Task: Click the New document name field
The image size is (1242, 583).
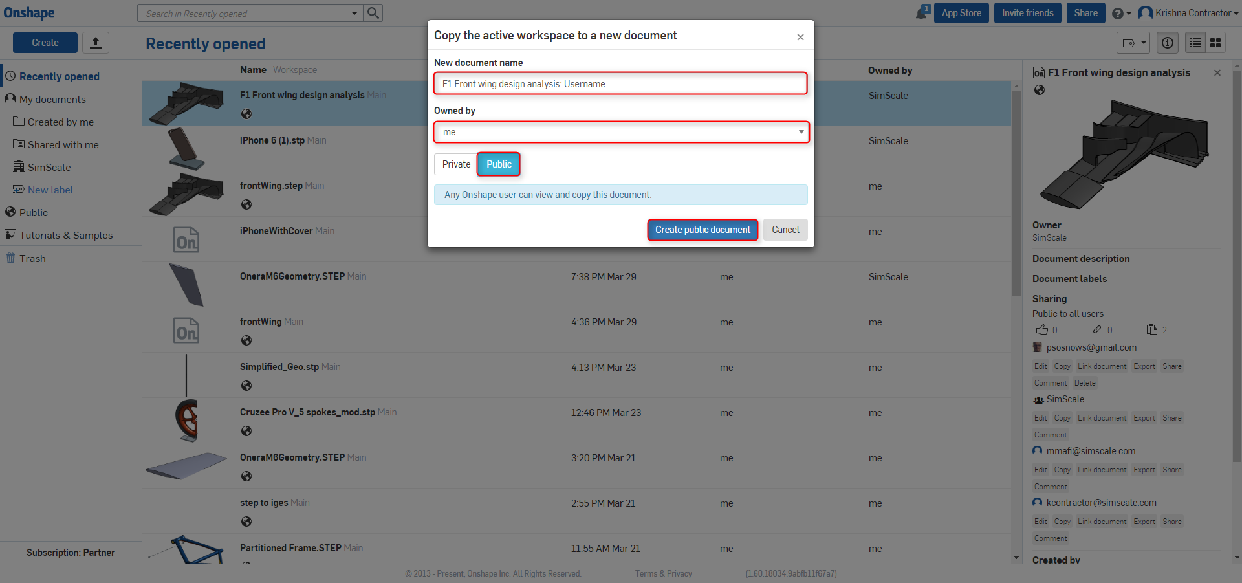Action: click(x=621, y=84)
